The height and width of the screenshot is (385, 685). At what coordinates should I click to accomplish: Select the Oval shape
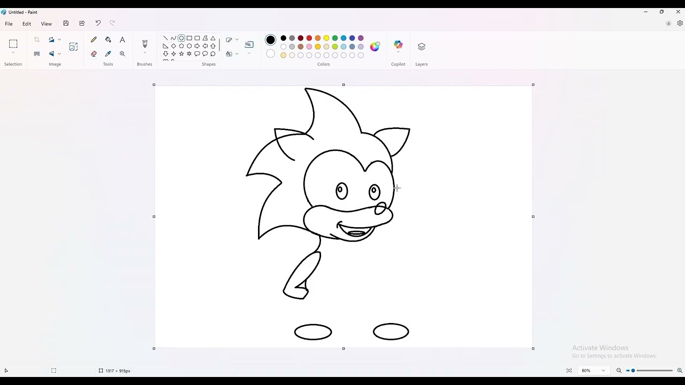[181, 38]
